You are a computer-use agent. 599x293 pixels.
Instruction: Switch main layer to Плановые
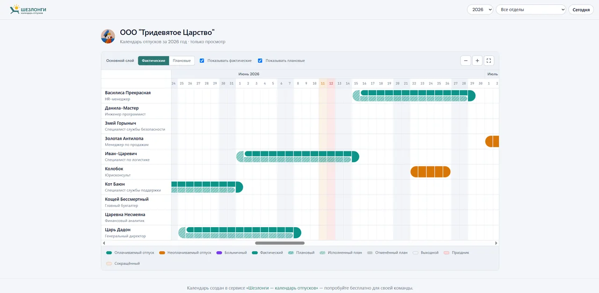(x=182, y=61)
